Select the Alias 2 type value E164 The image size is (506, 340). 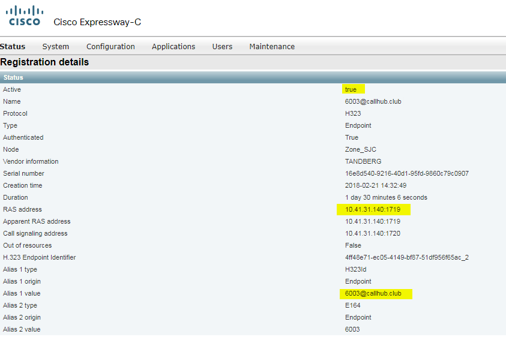pos(353,305)
